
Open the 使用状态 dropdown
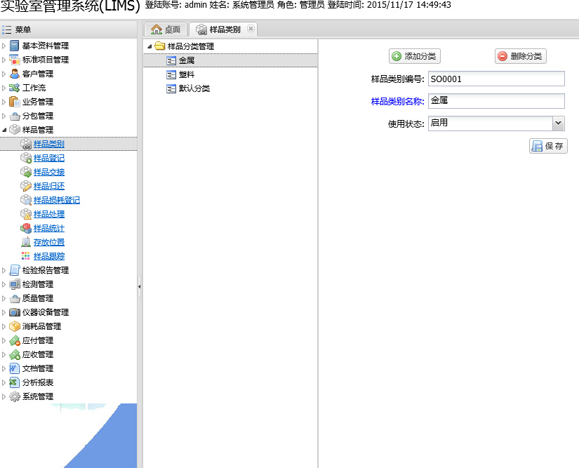559,123
